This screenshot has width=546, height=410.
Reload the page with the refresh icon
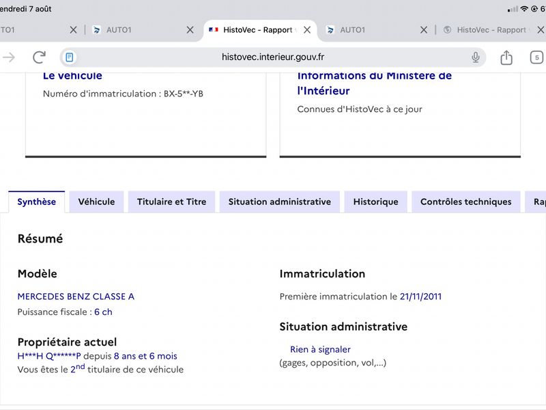pyautogui.click(x=39, y=57)
